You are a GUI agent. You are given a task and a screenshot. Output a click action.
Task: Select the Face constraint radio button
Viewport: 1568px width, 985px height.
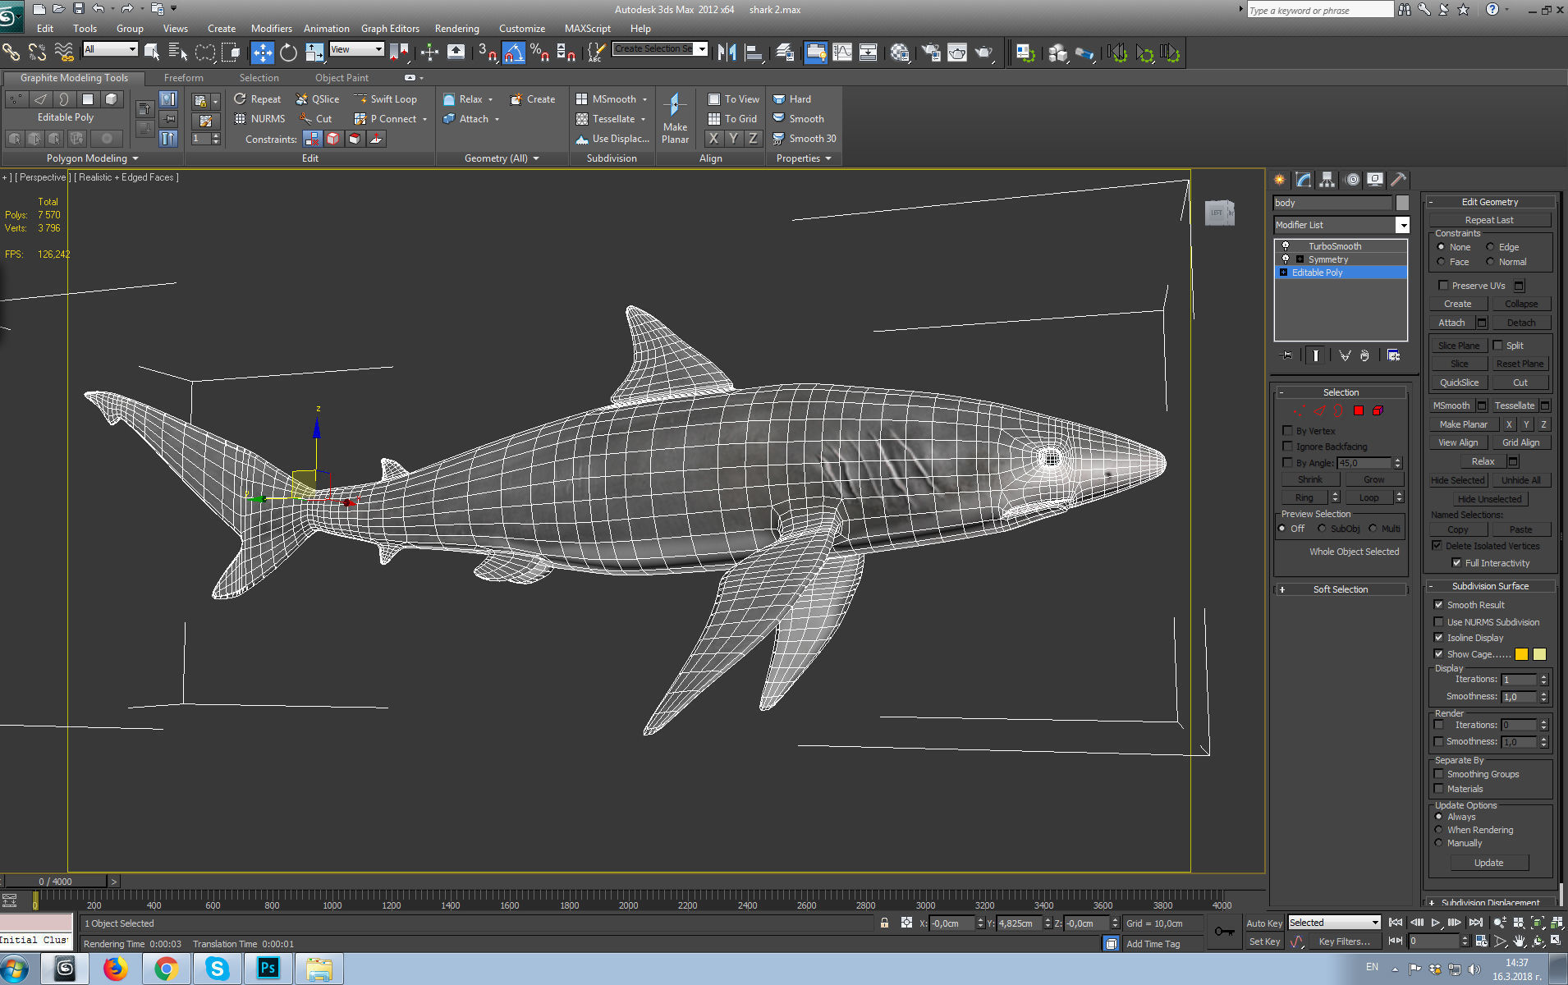tap(1441, 262)
